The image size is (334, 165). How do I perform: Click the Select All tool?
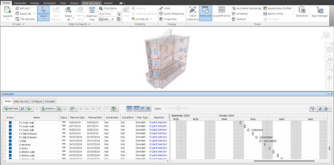[68, 13]
